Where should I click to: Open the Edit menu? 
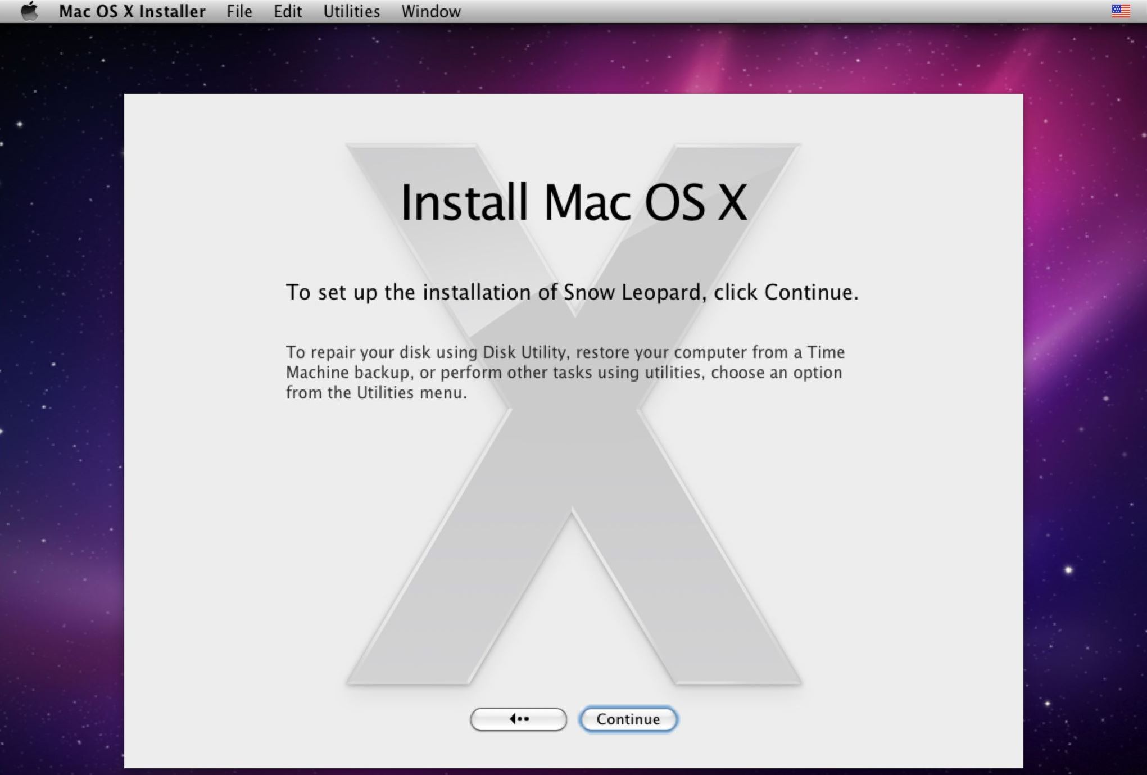(x=287, y=11)
